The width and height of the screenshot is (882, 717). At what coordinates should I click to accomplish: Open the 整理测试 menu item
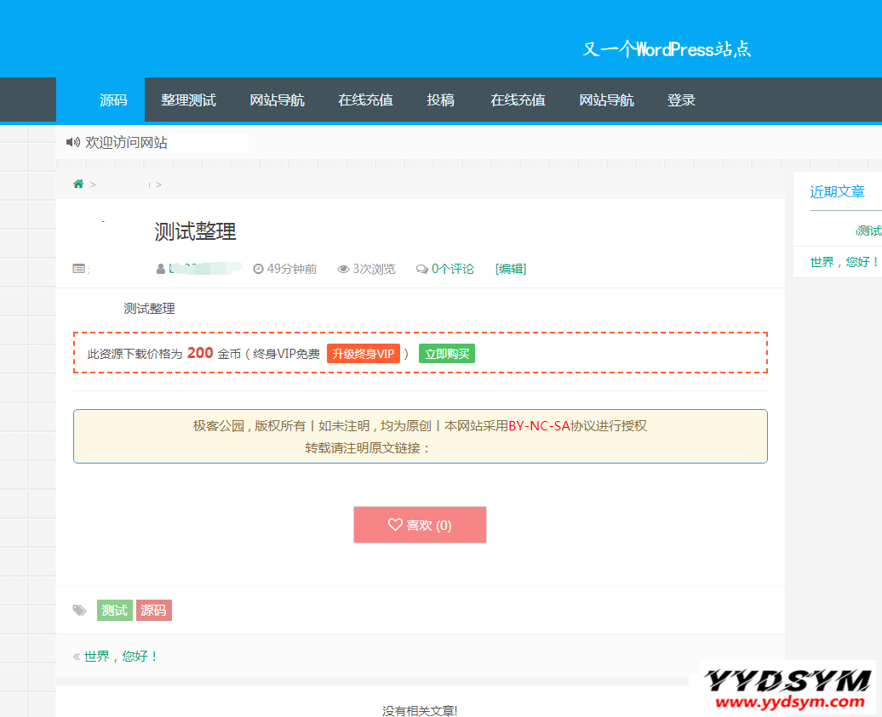pos(188,100)
